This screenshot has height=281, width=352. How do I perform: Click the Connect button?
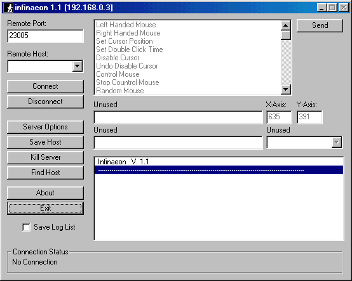click(45, 86)
